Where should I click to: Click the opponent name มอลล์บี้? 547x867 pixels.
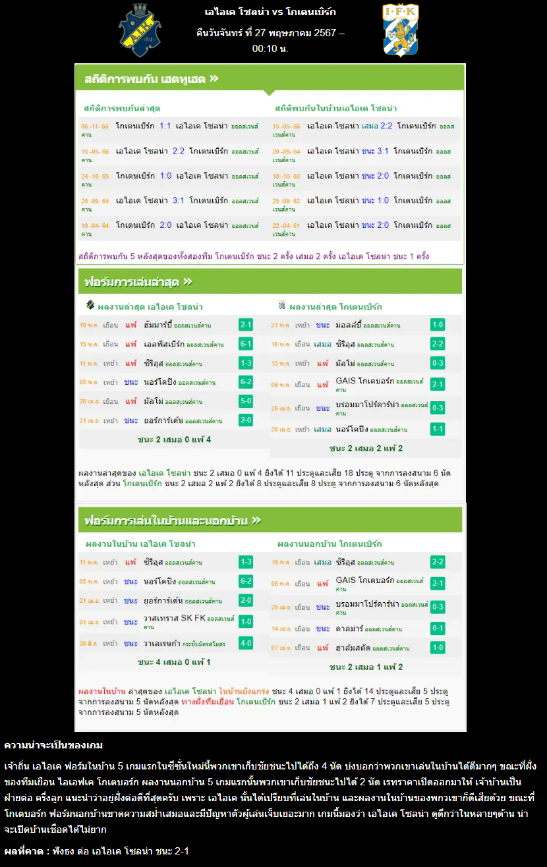348,325
